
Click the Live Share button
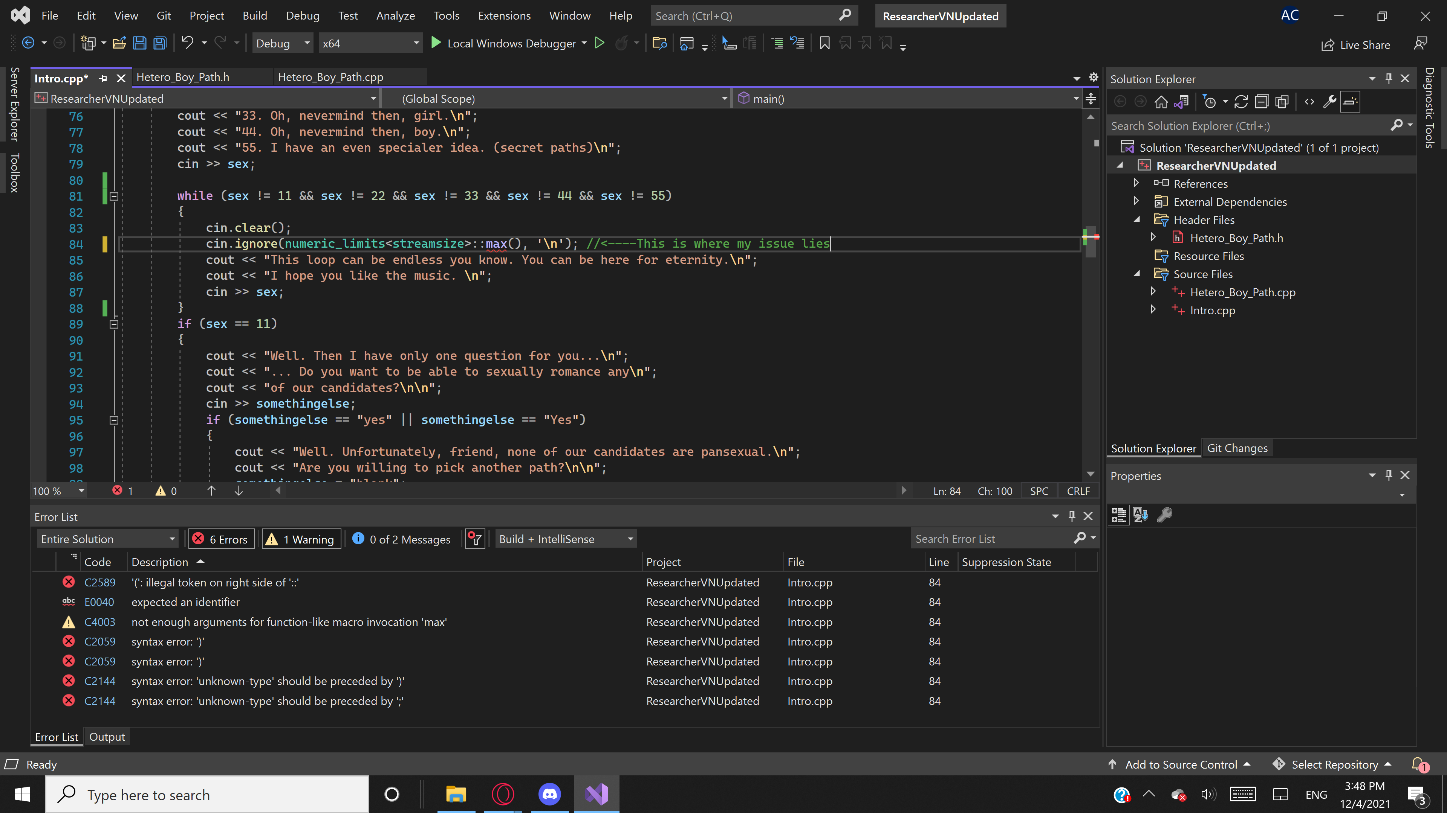pos(1355,45)
